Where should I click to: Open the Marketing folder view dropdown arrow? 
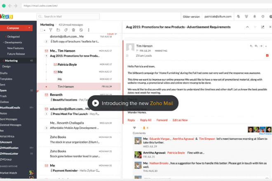56,25
